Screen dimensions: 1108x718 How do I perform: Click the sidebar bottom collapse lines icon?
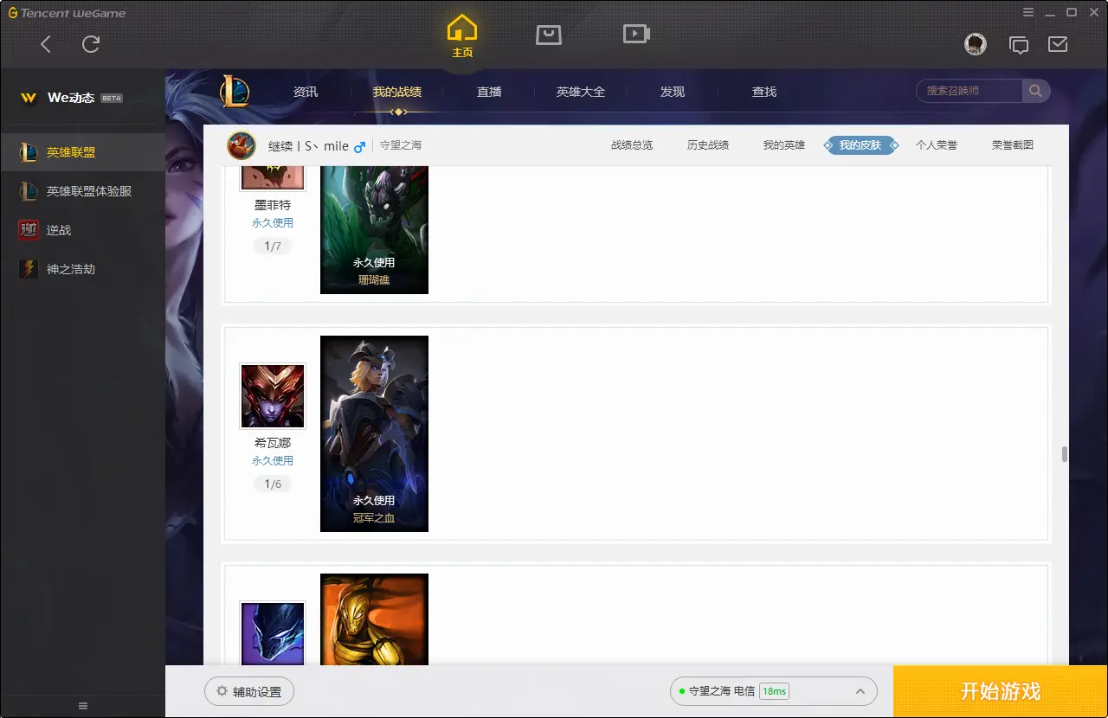pos(83,706)
